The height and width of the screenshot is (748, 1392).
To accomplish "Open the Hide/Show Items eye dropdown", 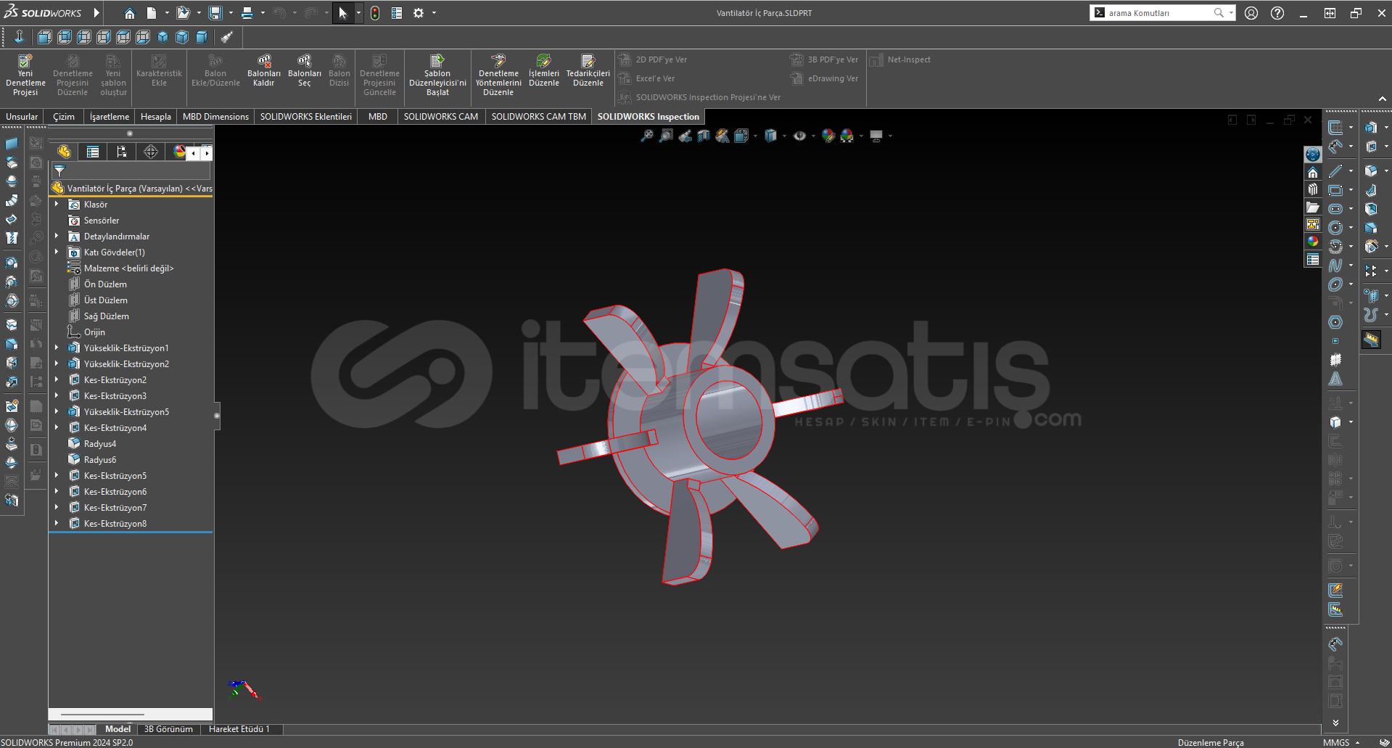I will (813, 136).
